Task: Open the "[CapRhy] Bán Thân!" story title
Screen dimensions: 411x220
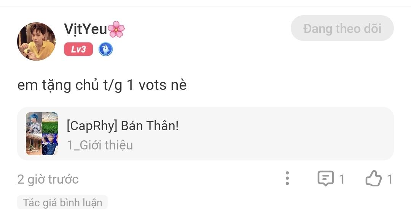Action: (123, 126)
